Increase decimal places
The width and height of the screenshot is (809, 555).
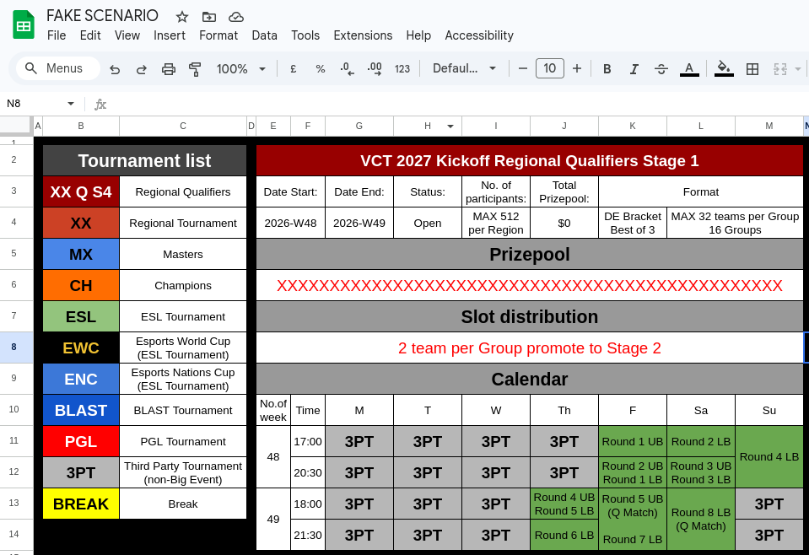375,68
